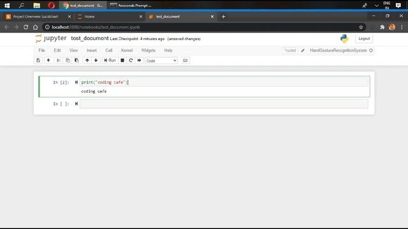Open Opera browser from the taskbar

coord(51,5)
